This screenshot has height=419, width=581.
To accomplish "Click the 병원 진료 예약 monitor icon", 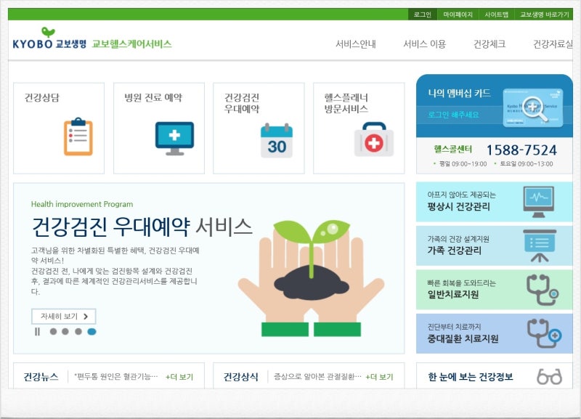I will coord(174,139).
